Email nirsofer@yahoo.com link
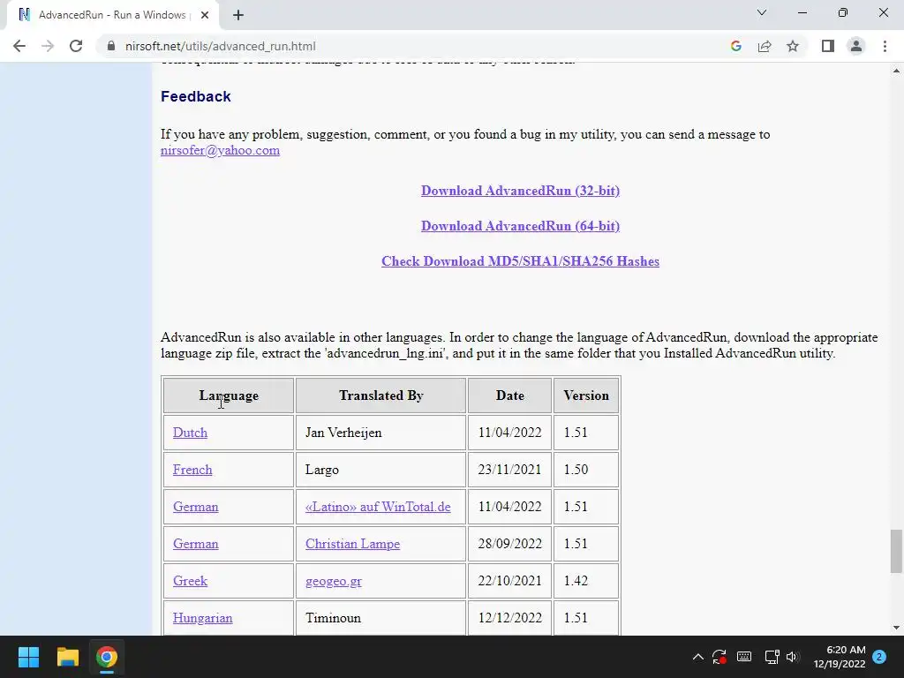This screenshot has width=904, height=678. [x=220, y=150]
